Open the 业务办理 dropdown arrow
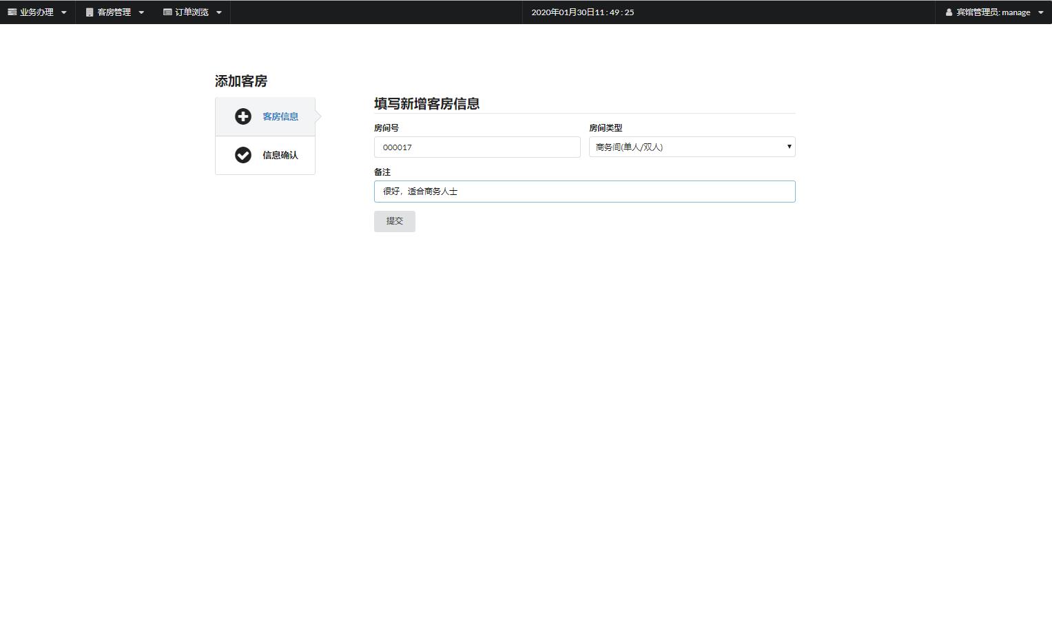Image resolution: width=1052 pixels, height=640 pixels. (x=64, y=12)
